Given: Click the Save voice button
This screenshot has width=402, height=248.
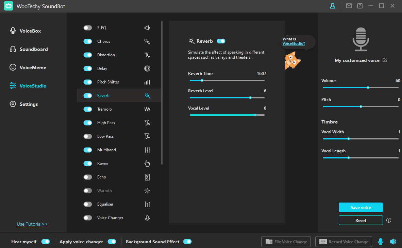Looking at the screenshot, I should point(361,207).
